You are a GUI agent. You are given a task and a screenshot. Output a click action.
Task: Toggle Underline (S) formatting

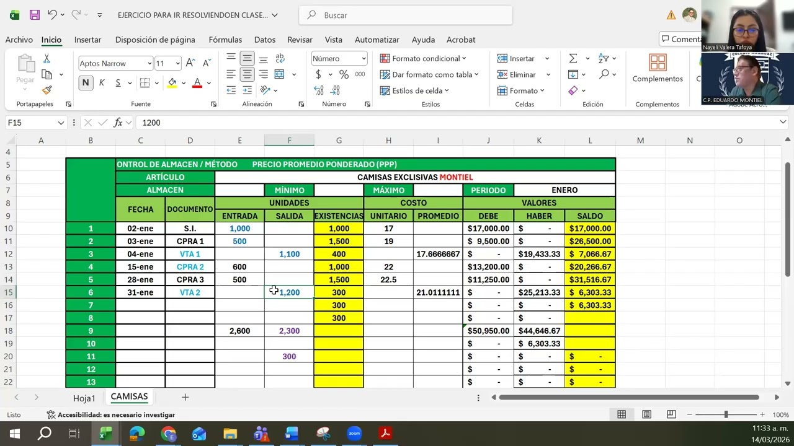coord(118,82)
